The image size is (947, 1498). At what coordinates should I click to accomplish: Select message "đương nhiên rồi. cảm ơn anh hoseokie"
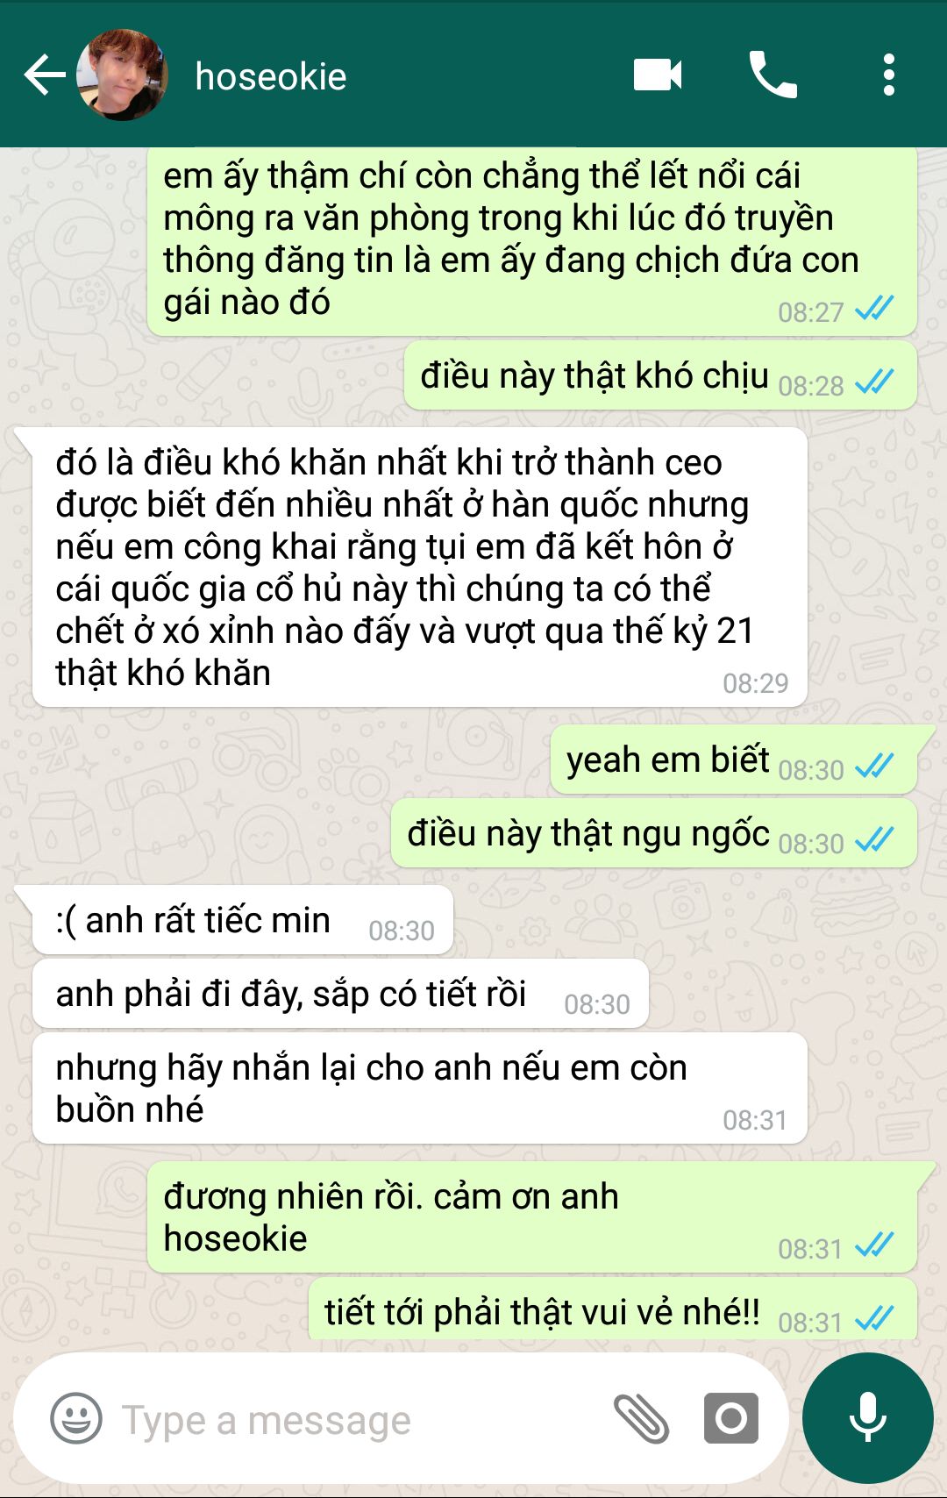coord(531,1218)
